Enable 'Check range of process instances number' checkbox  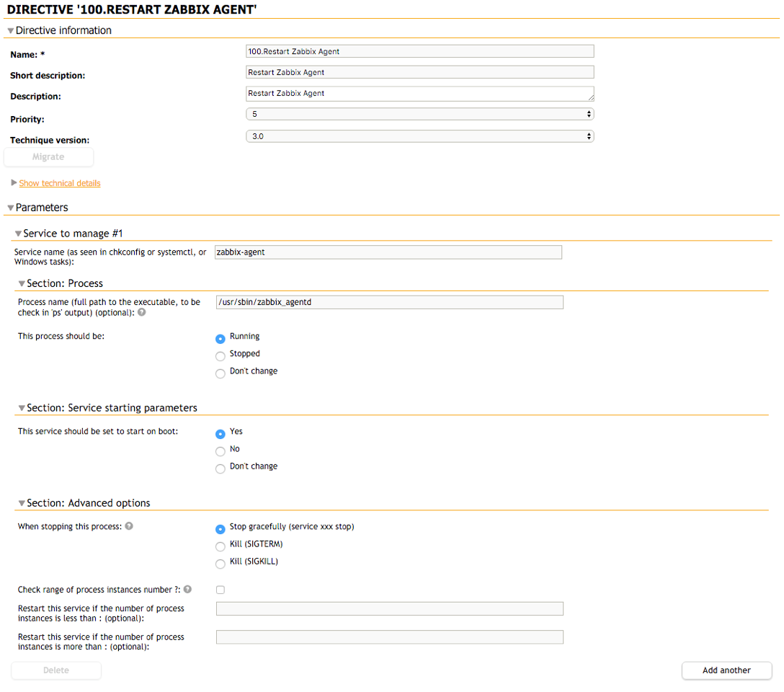click(220, 590)
